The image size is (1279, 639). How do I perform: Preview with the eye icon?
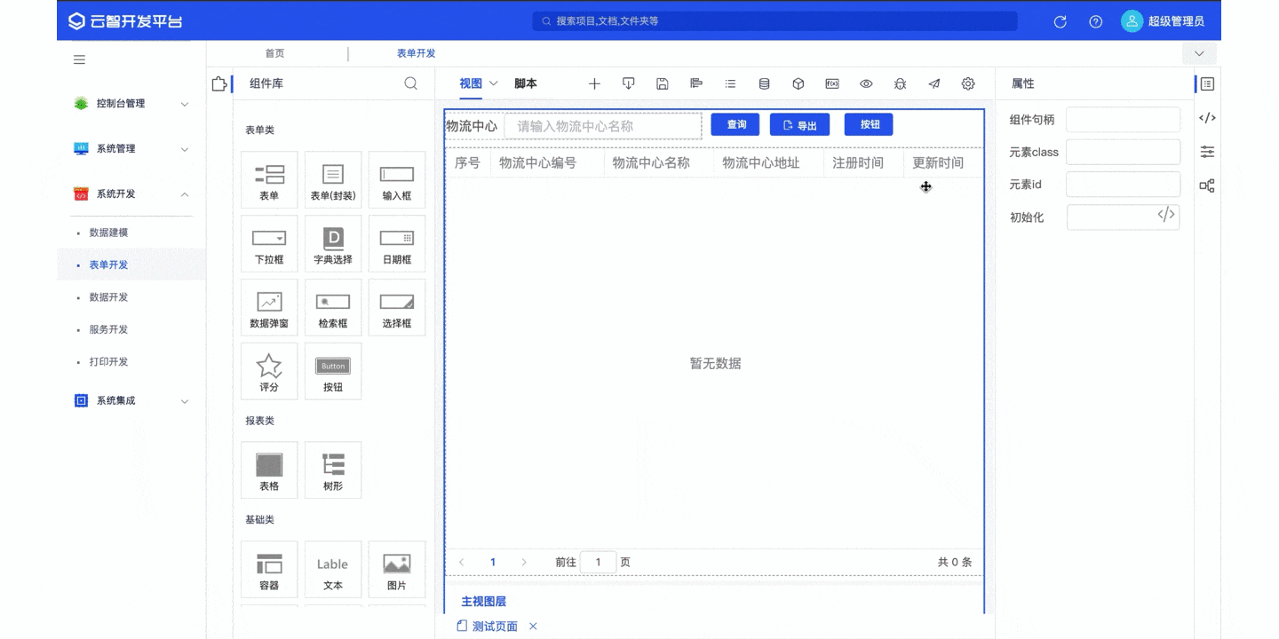[866, 83]
